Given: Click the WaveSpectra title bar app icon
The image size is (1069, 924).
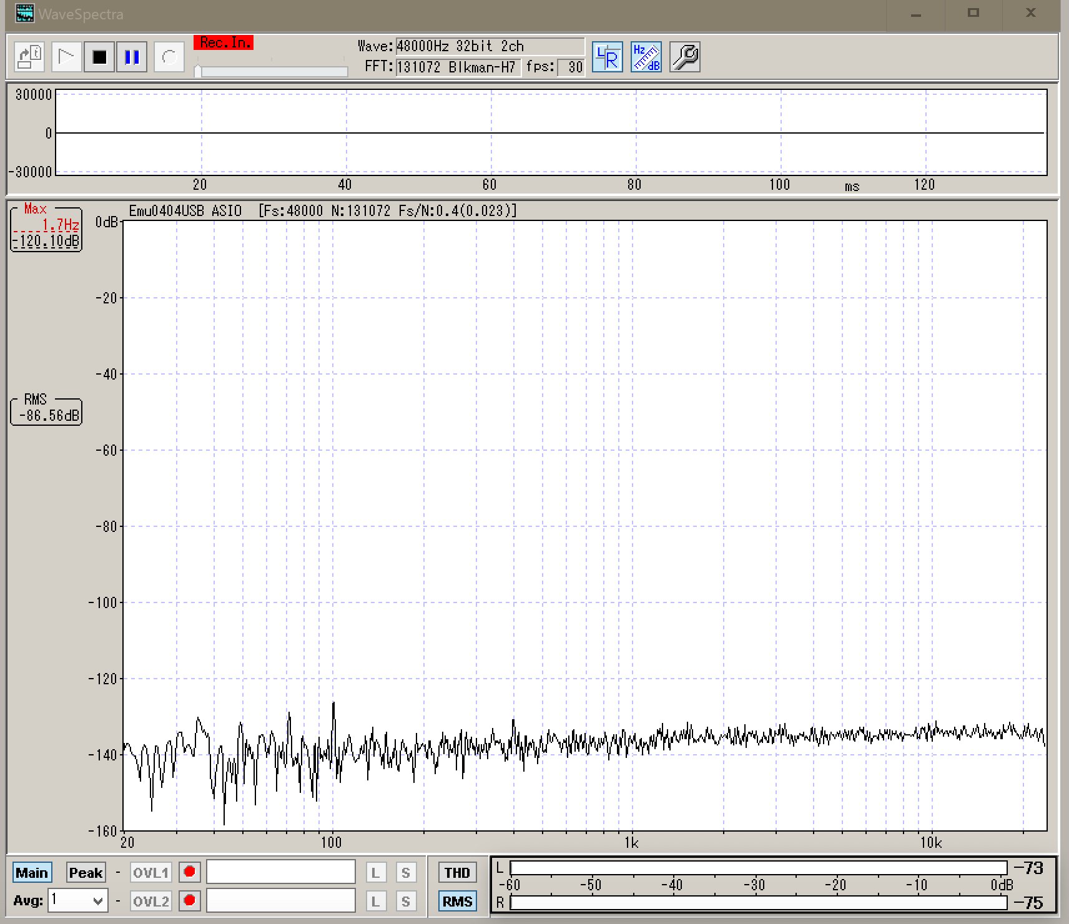Looking at the screenshot, I should tap(24, 13).
